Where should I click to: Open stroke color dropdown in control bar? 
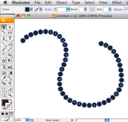pyautogui.click(x=41, y=9)
